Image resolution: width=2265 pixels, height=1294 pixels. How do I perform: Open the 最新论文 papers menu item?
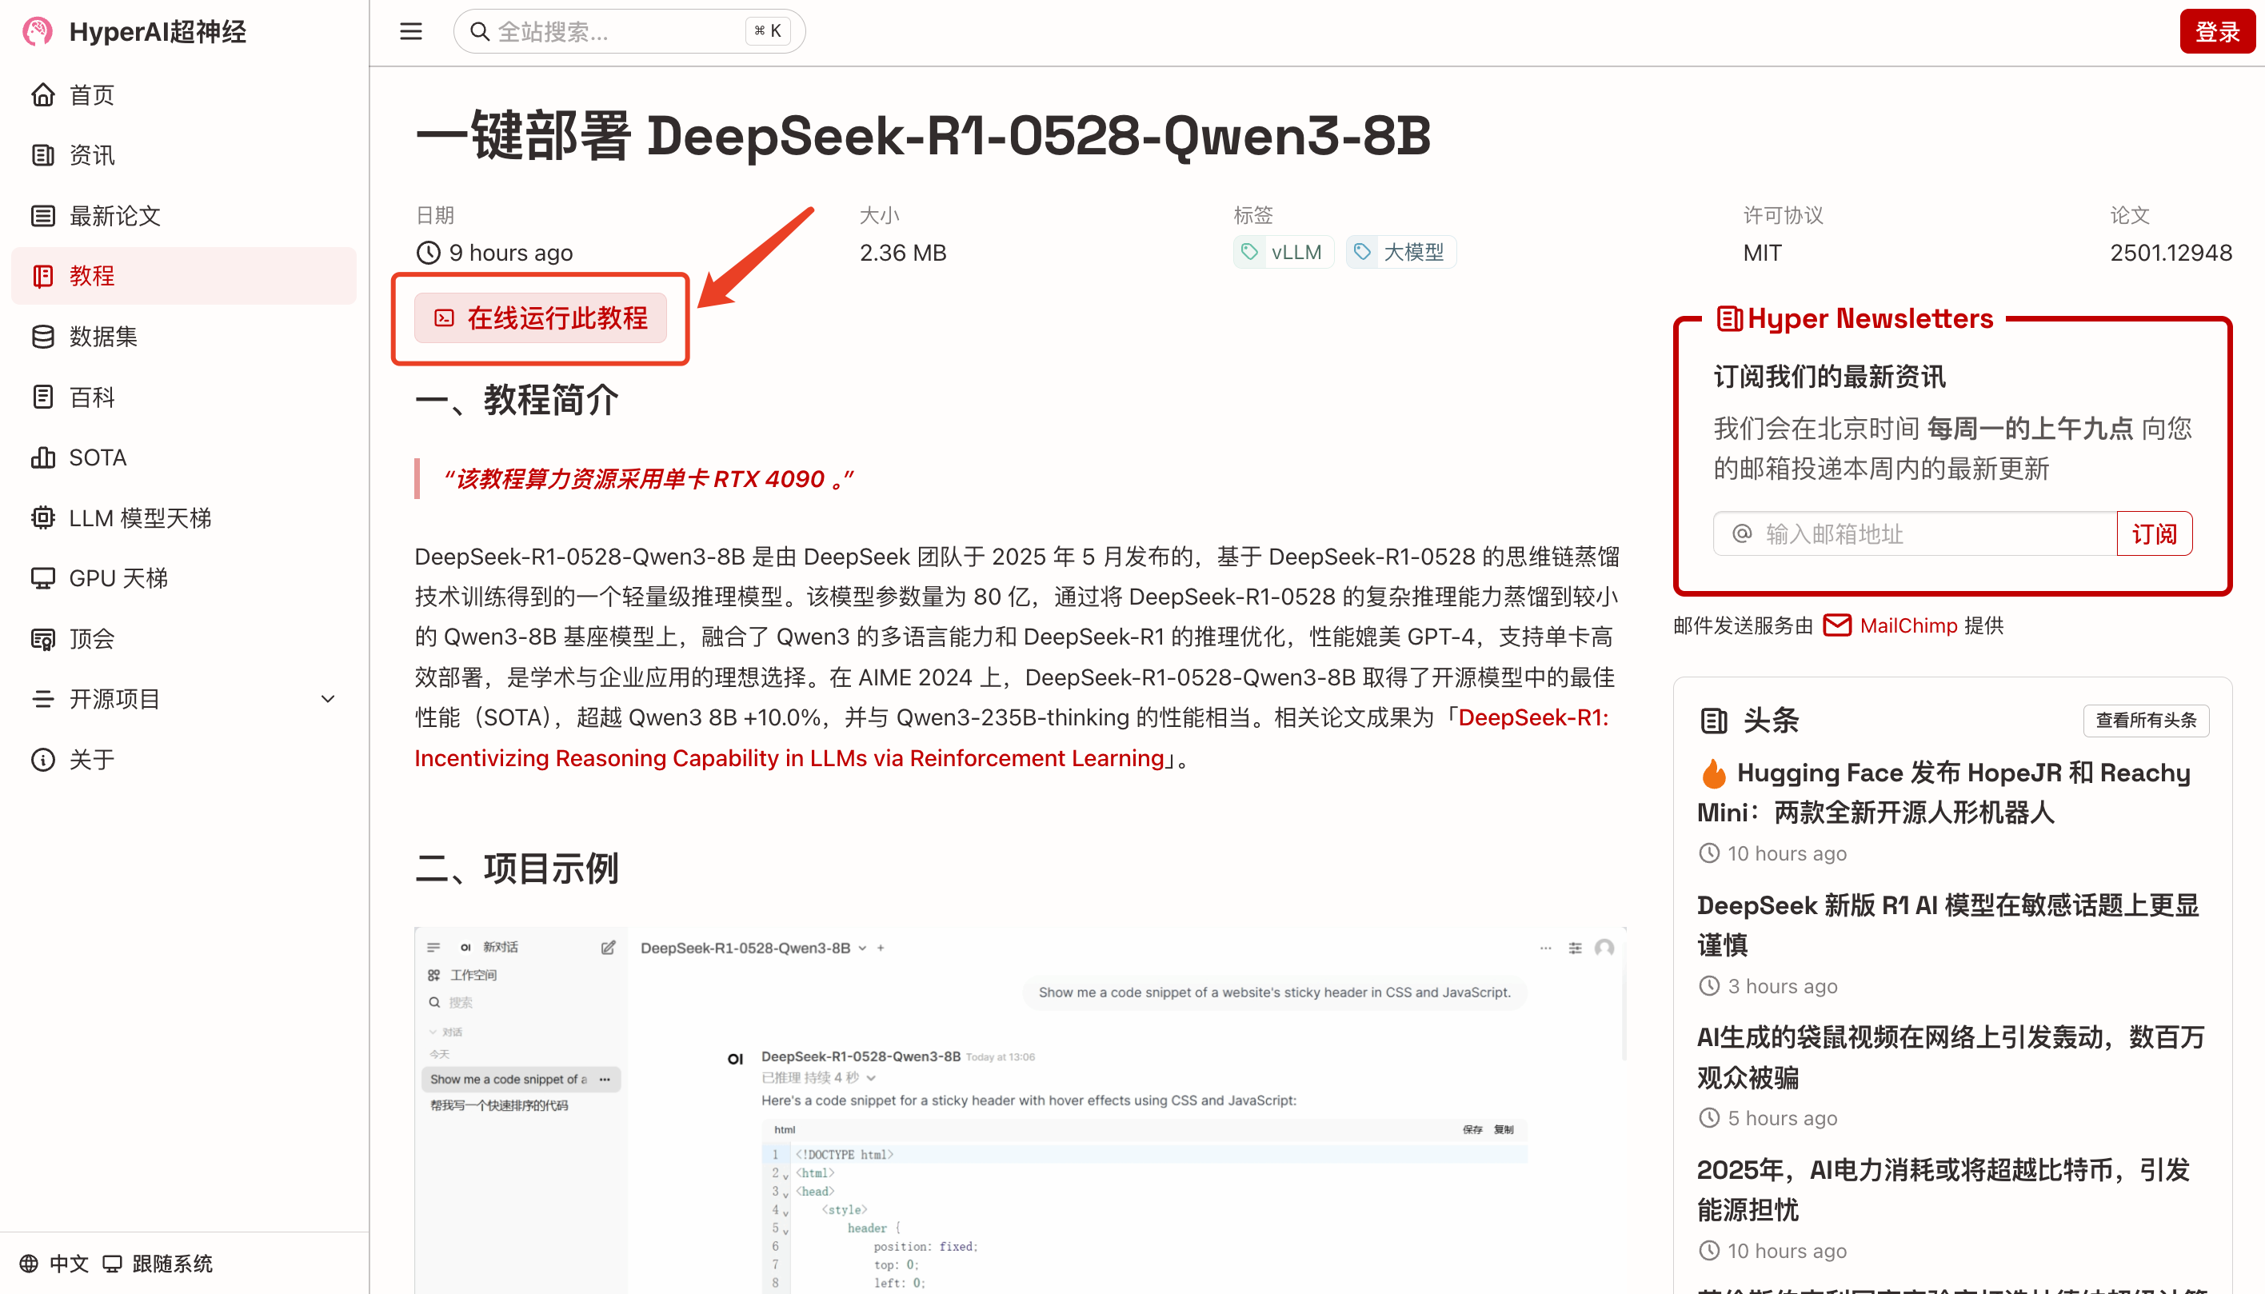(184, 215)
